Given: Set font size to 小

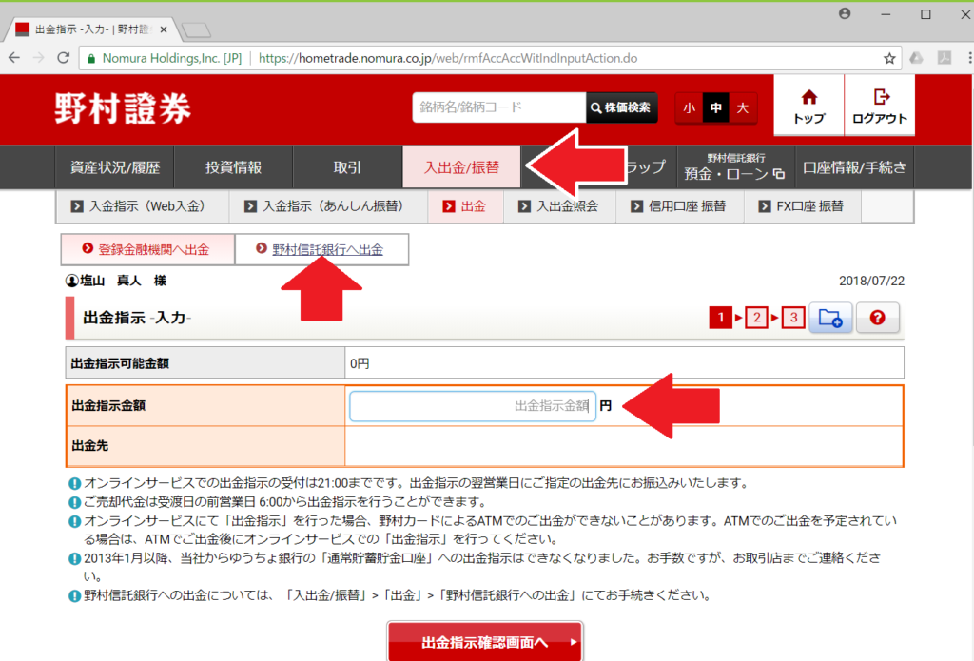Looking at the screenshot, I should click(689, 108).
